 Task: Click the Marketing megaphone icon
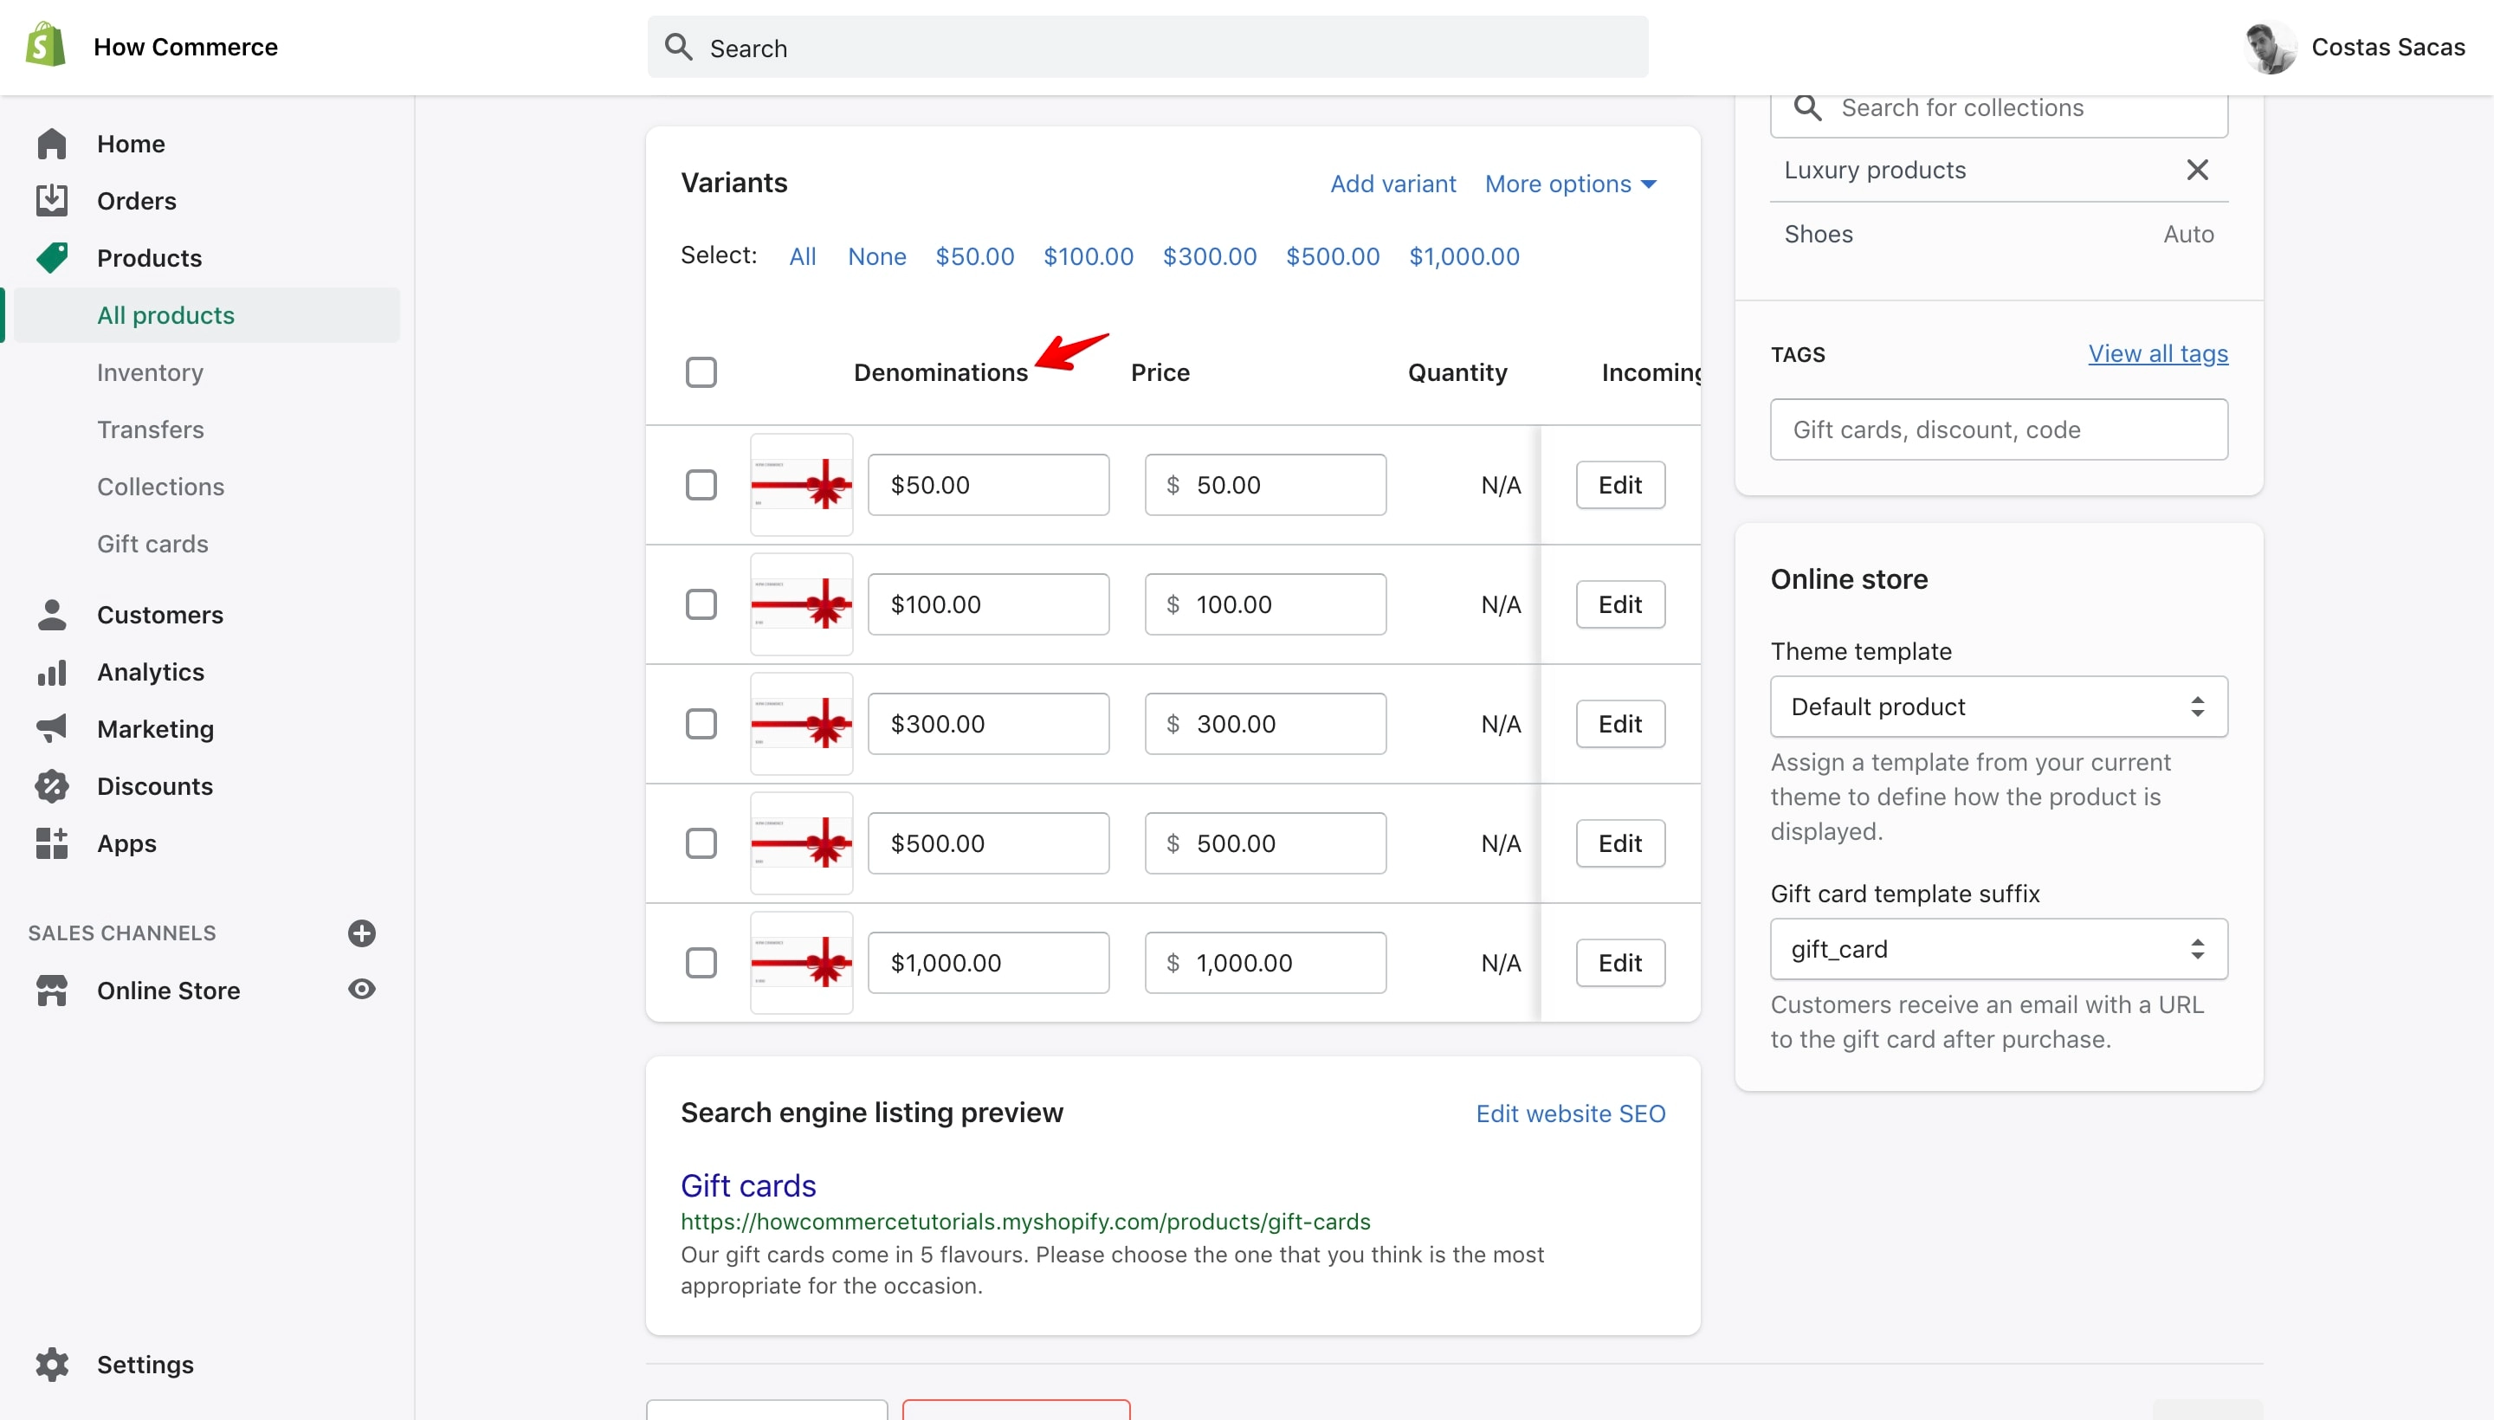52,728
